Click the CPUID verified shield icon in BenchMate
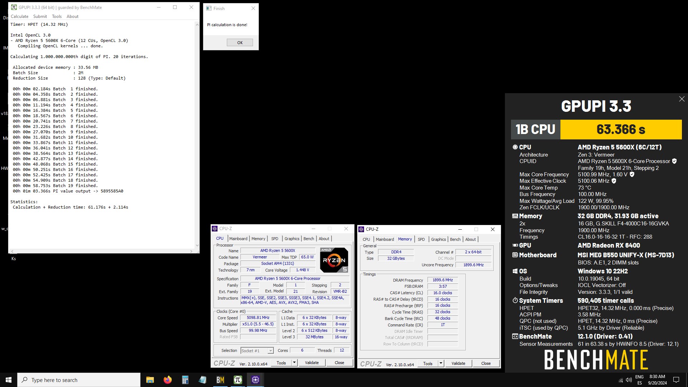This screenshot has width=688, height=387. coord(674,161)
